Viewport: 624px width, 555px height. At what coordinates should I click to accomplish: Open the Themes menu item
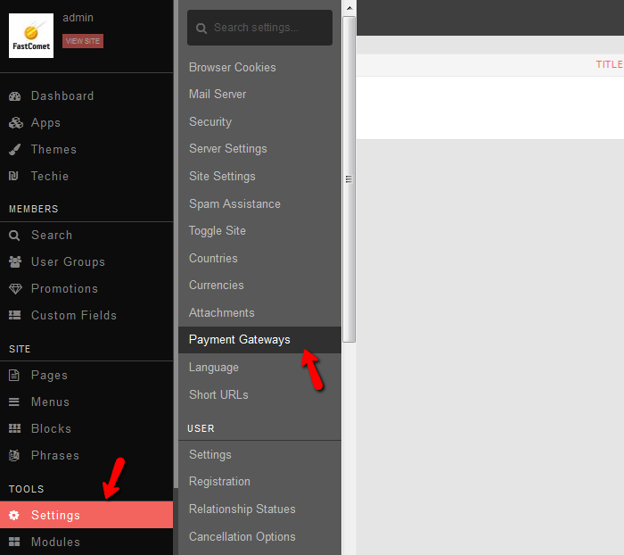(x=86, y=149)
